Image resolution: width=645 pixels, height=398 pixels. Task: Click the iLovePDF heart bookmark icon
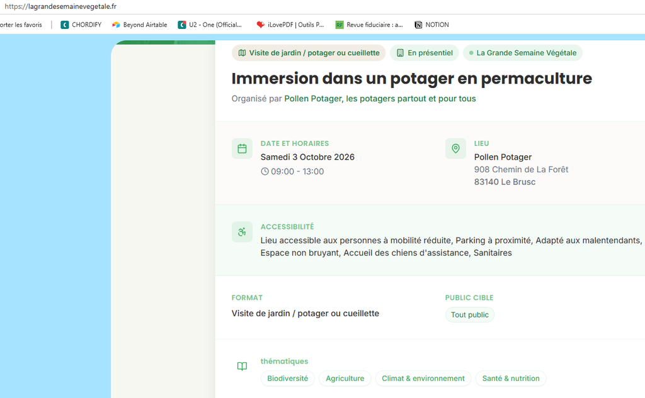point(260,25)
